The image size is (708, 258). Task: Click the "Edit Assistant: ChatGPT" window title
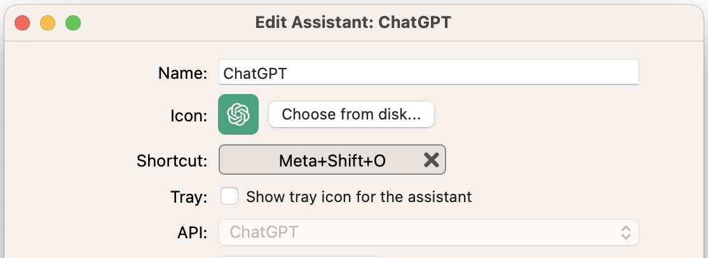click(353, 22)
